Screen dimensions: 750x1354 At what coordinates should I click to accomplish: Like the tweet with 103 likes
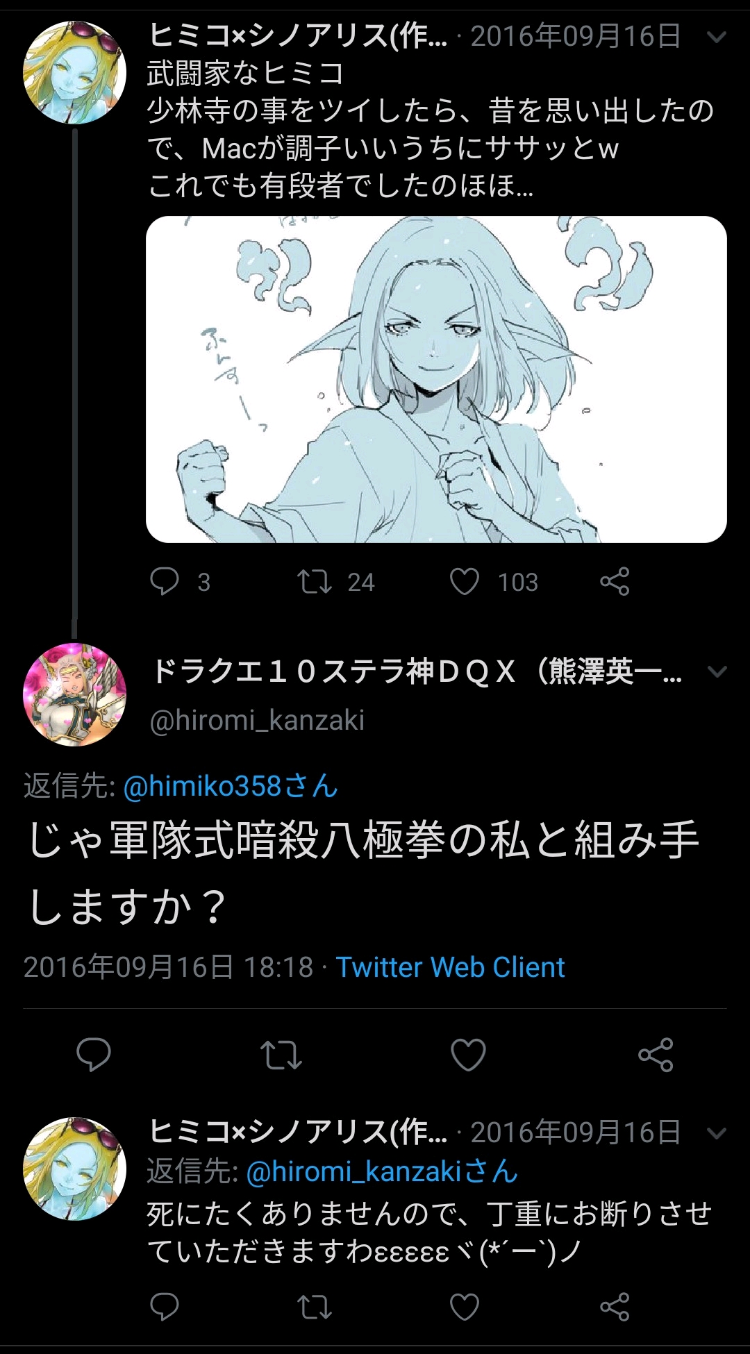(x=465, y=581)
